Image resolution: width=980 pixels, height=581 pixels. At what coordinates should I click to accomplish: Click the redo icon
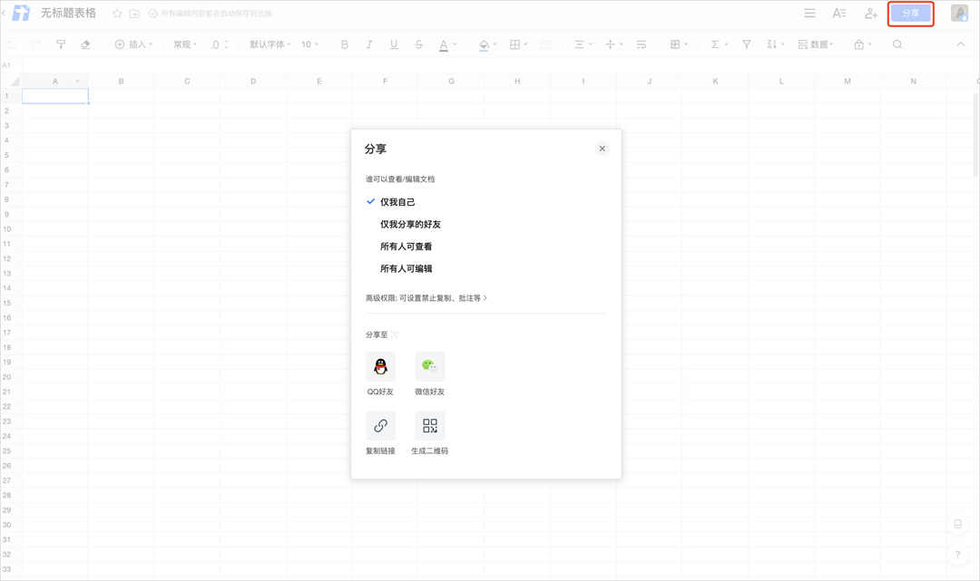click(x=36, y=44)
